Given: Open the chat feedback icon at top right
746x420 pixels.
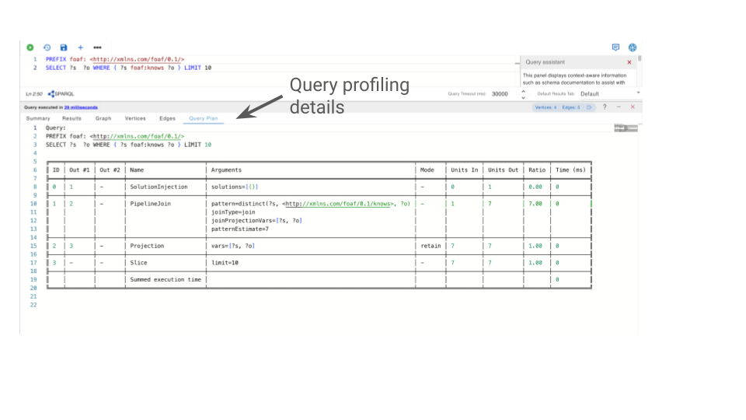Looking at the screenshot, I should point(615,47).
